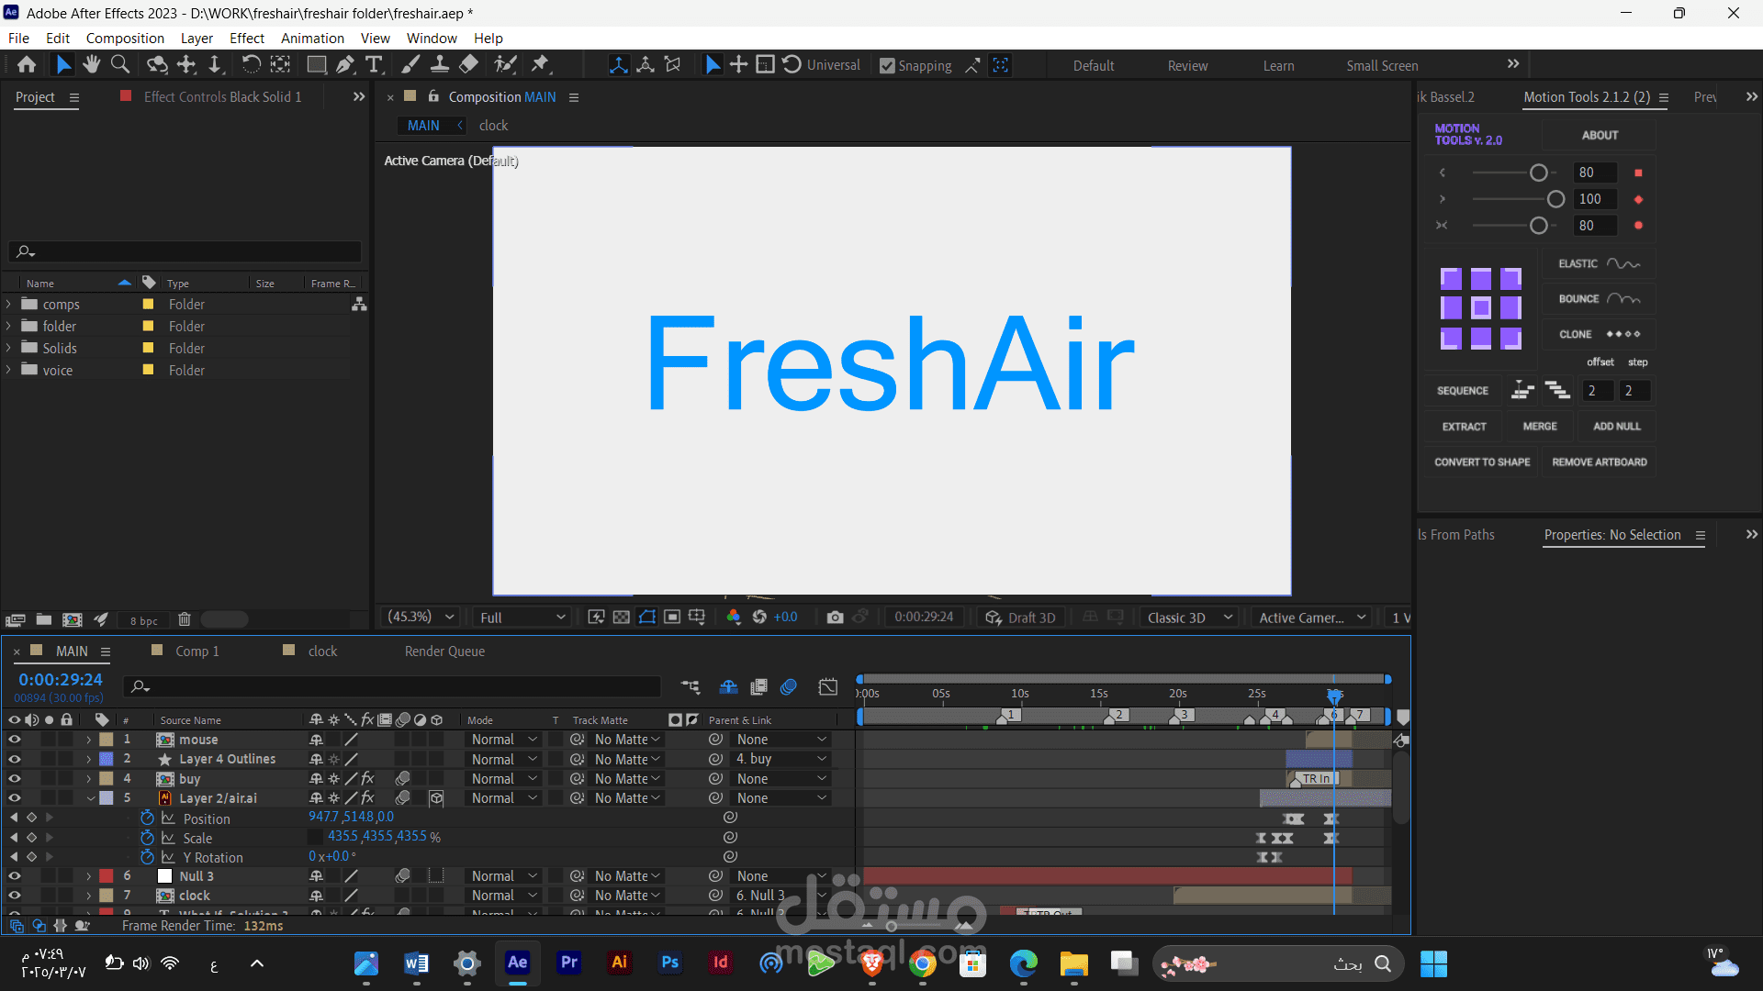Select the Hand tool

tap(91, 64)
